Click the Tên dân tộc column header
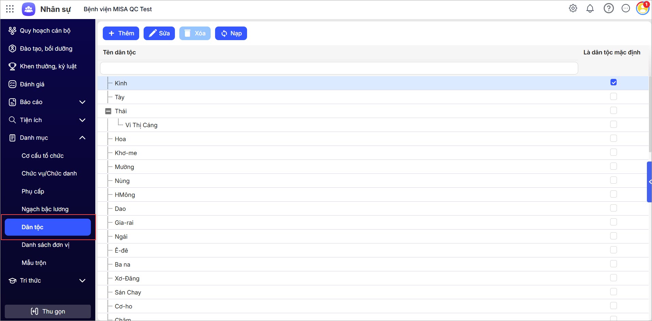 [x=119, y=52]
